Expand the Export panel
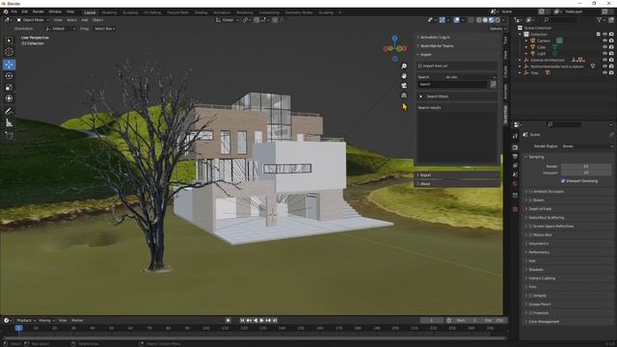This screenshot has height=347, width=617. (x=425, y=175)
